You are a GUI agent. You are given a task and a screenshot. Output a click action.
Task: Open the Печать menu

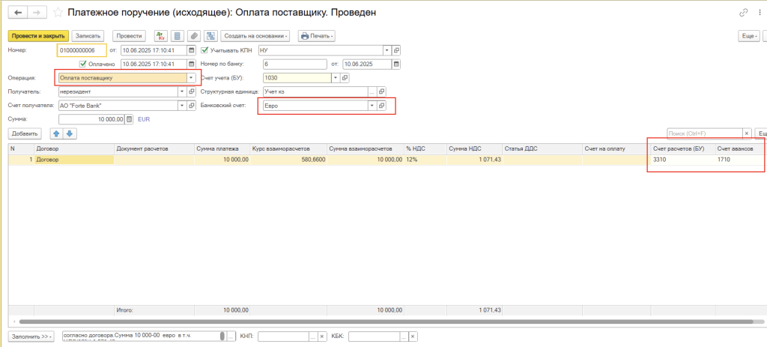coord(316,36)
